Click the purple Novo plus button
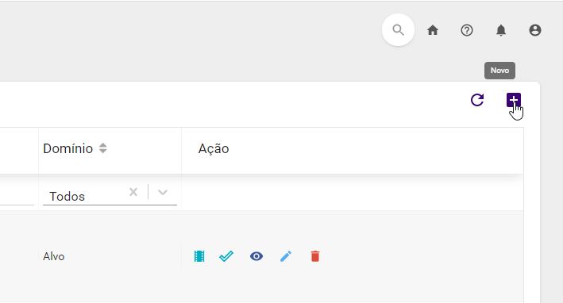This screenshot has height=303, width=563. [514, 100]
